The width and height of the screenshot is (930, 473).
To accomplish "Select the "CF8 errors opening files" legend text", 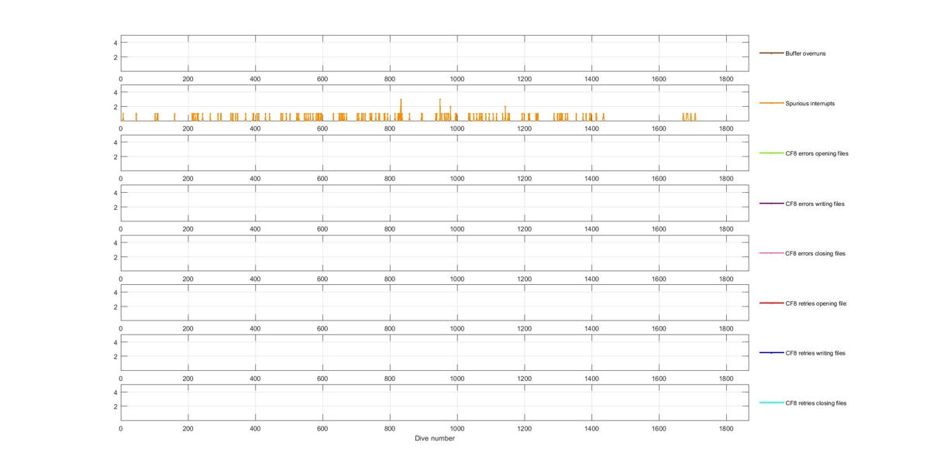I will (x=817, y=153).
